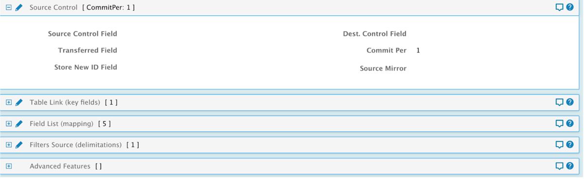Open comment icon for Source Control
Viewport: 584px width, 183px height.
(560, 8)
